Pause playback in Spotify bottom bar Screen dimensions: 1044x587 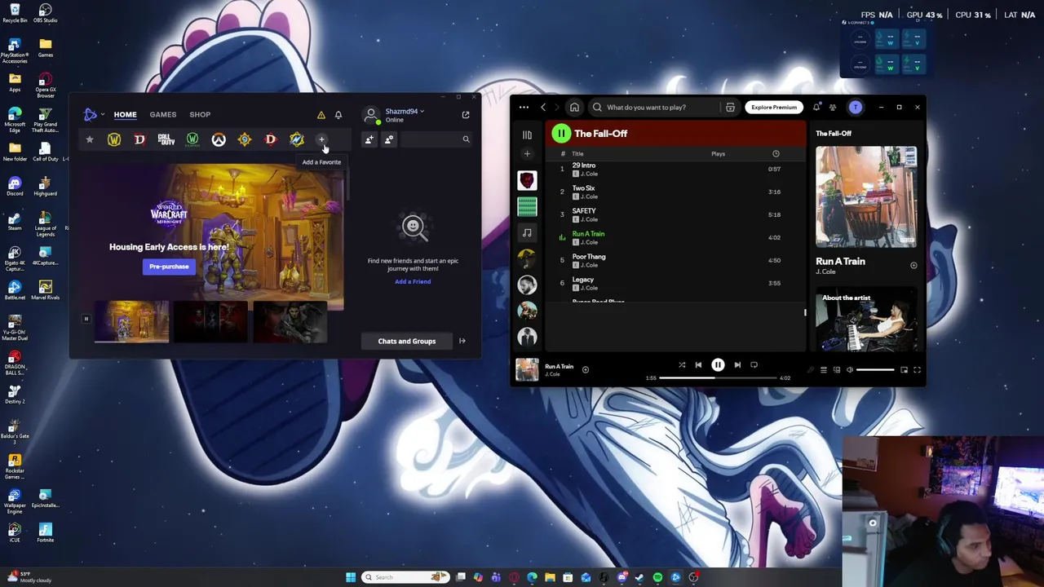tap(718, 365)
